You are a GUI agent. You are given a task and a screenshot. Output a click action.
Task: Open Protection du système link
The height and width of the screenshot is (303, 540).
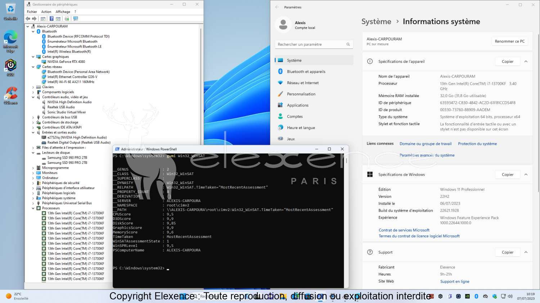477,144
